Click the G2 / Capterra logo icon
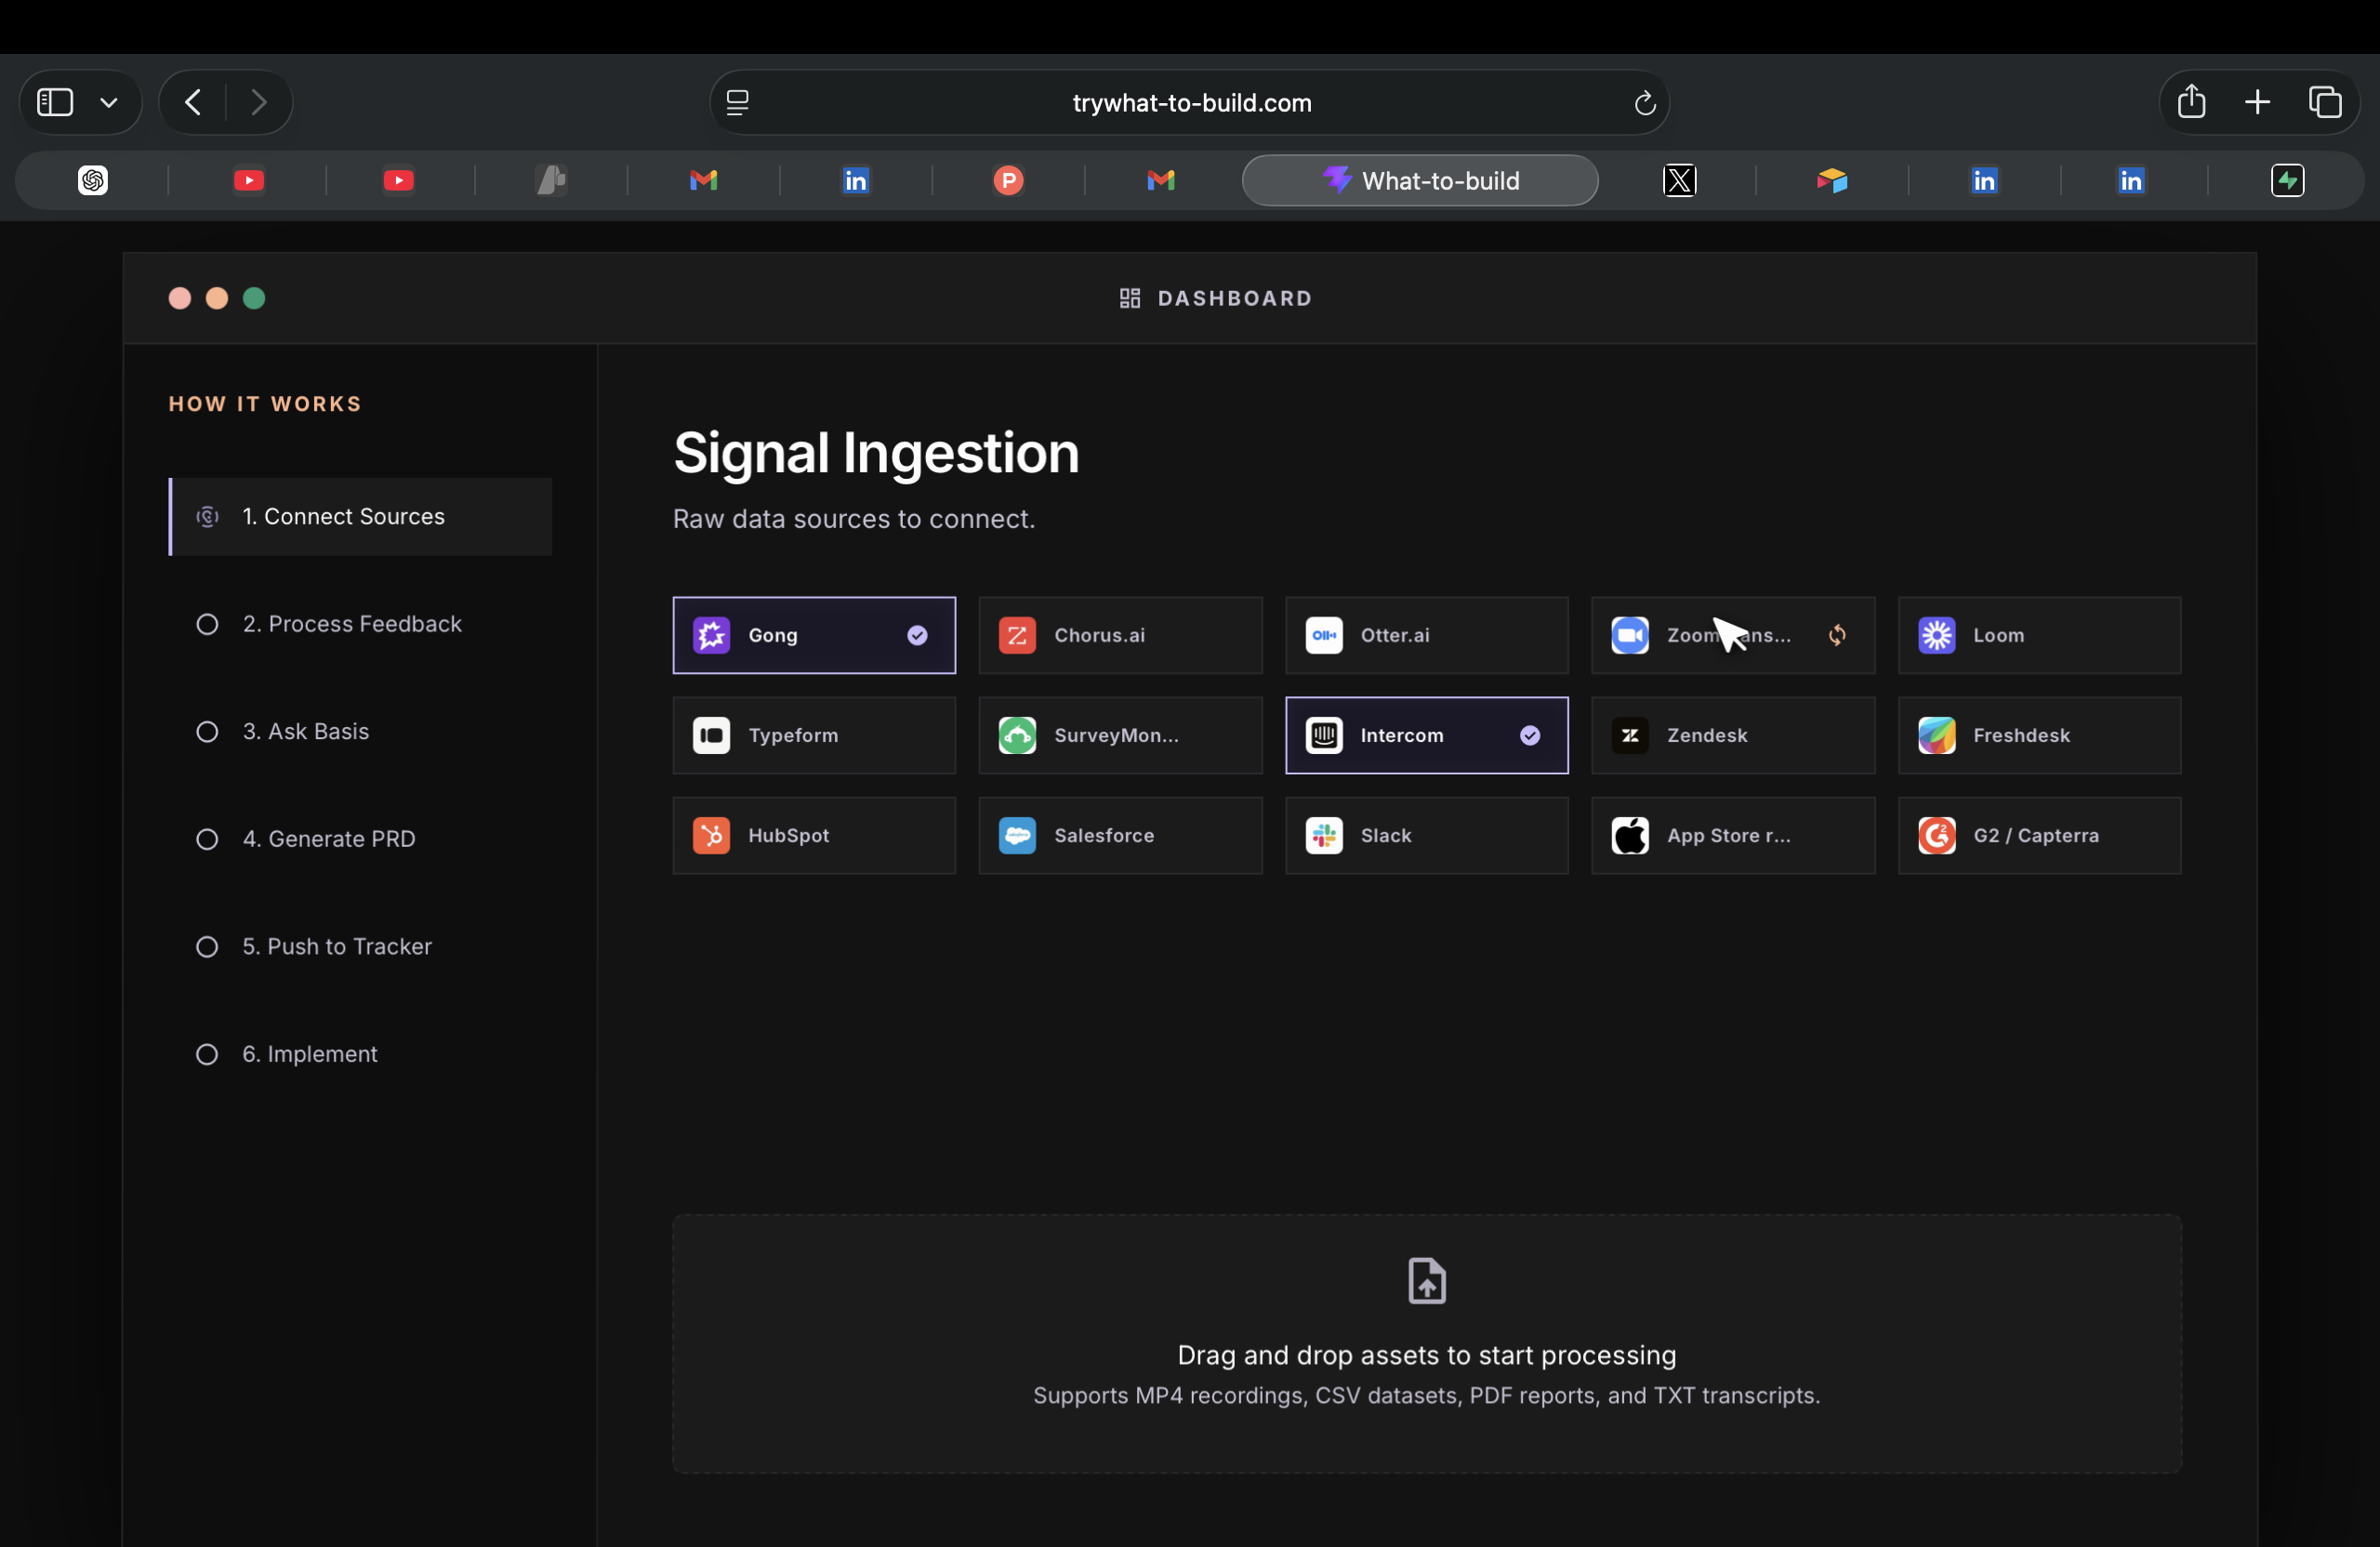Image resolution: width=2380 pixels, height=1547 pixels. click(x=1936, y=835)
